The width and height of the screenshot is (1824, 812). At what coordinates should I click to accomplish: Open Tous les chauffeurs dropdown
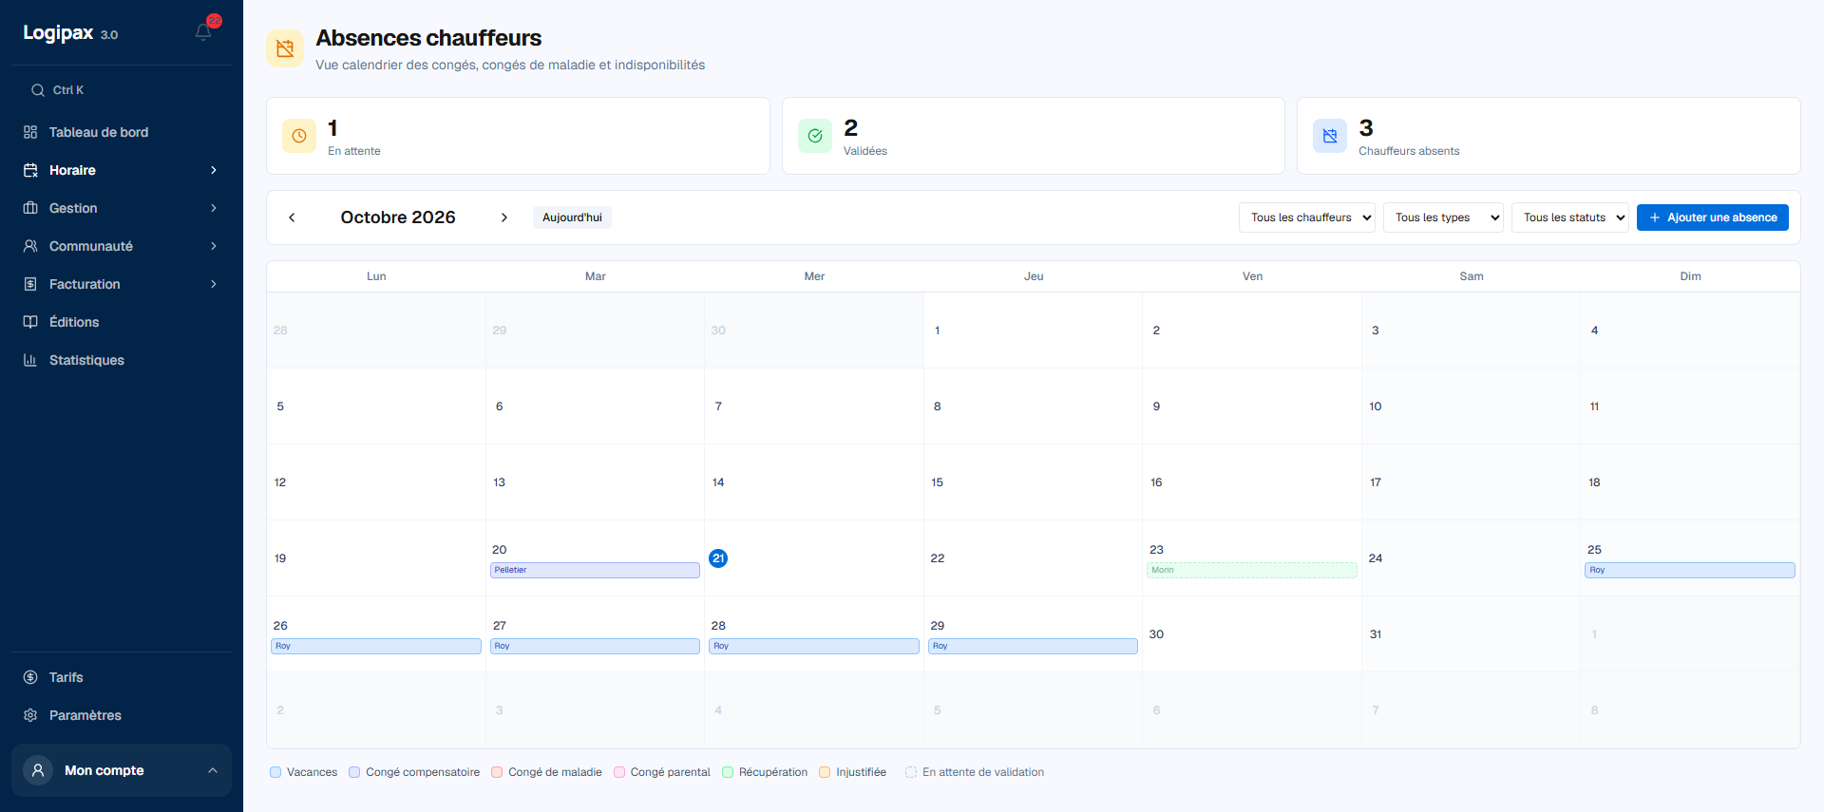[1307, 217]
